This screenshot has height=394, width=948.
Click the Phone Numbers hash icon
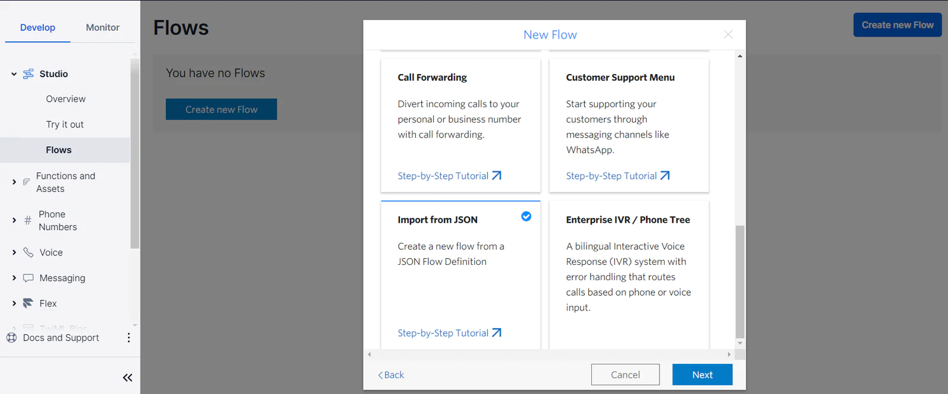(x=27, y=220)
